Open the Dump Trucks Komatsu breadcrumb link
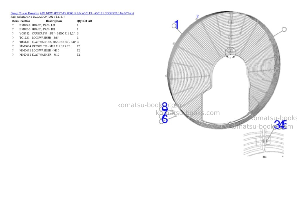Viewport: 297px width, 210px height. pyautogui.click(x=25, y=13)
